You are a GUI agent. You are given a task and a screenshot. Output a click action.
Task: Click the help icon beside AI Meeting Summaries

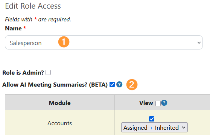coord(119,85)
